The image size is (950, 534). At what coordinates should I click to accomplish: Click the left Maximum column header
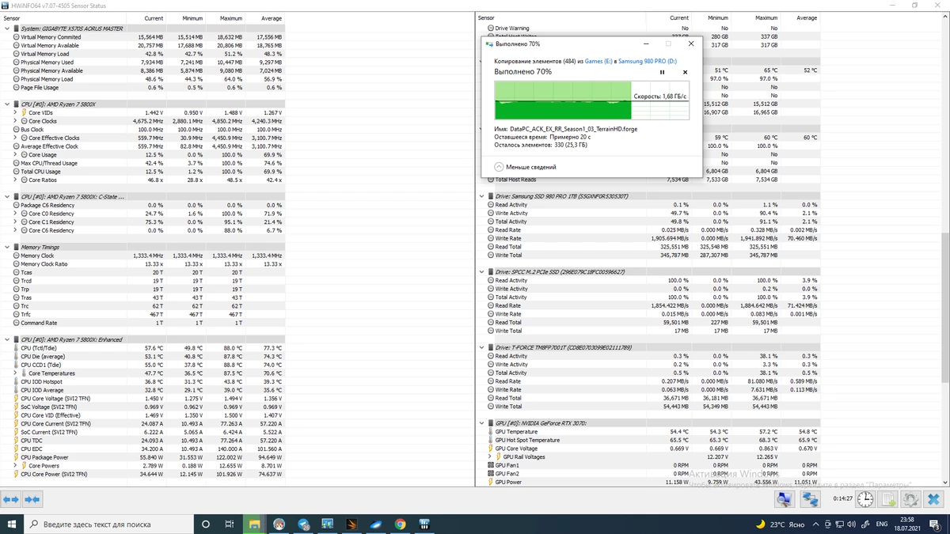(224, 18)
